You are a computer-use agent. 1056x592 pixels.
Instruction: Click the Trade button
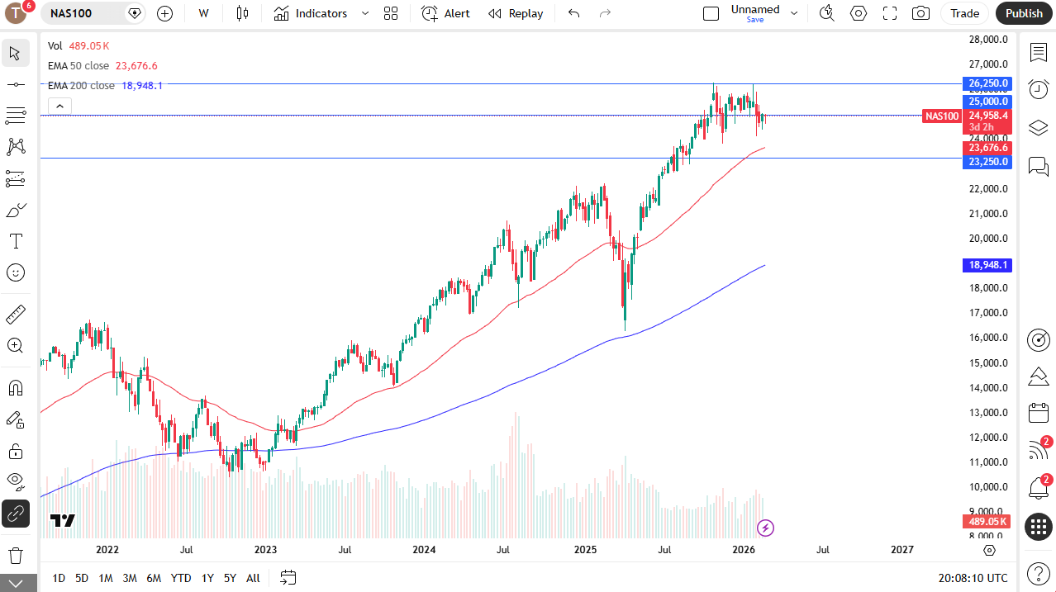pos(963,13)
